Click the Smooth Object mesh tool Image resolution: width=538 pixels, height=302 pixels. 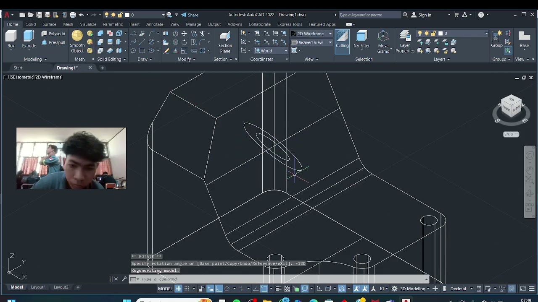(77, 42)
